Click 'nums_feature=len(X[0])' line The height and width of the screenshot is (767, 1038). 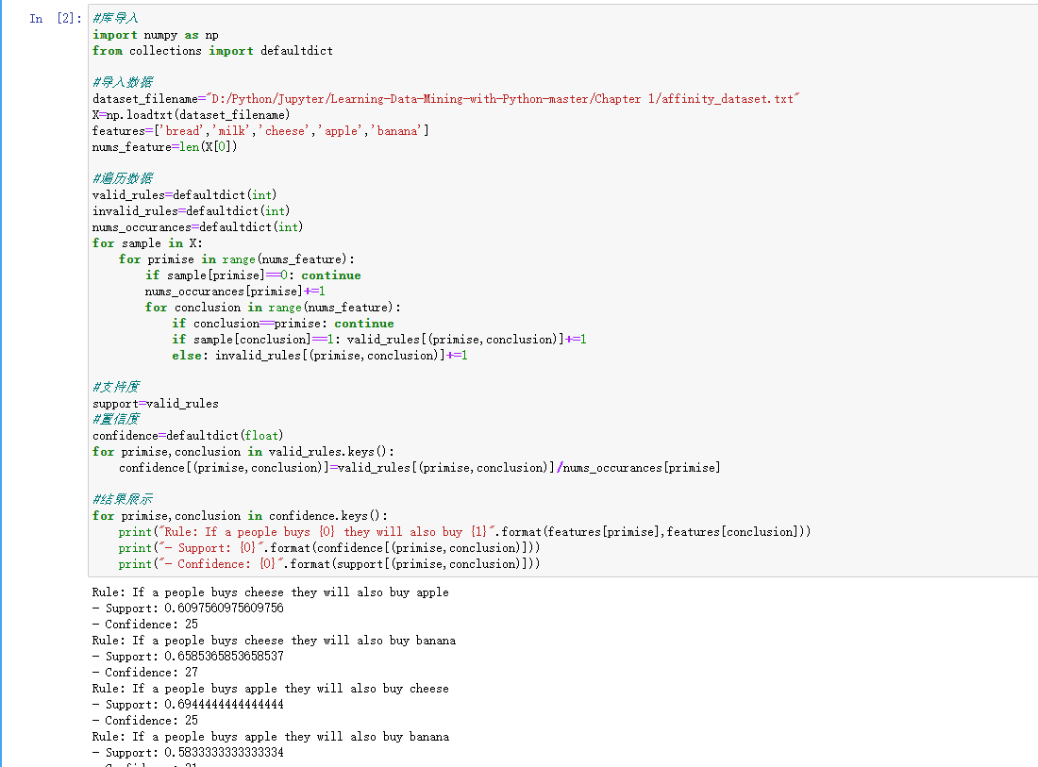point(165,147)
